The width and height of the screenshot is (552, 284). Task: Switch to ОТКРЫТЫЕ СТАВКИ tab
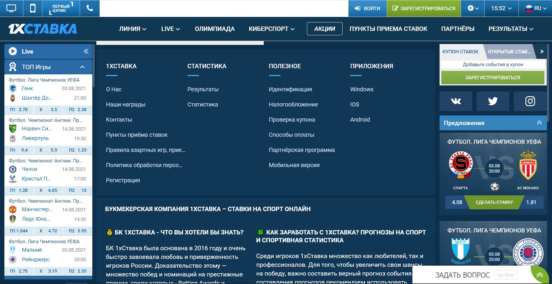[x=509, y=52]
